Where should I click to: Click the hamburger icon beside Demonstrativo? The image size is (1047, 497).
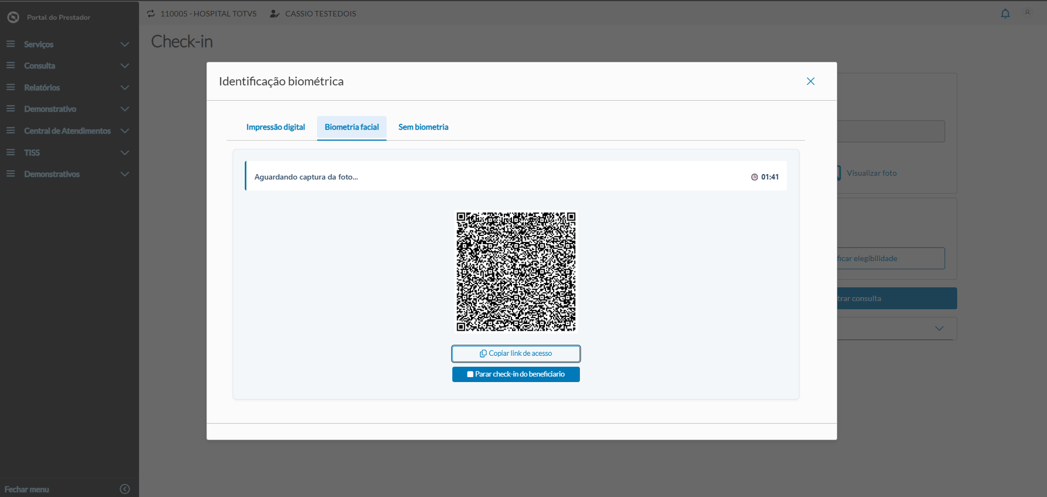click(x=10, y=109)
